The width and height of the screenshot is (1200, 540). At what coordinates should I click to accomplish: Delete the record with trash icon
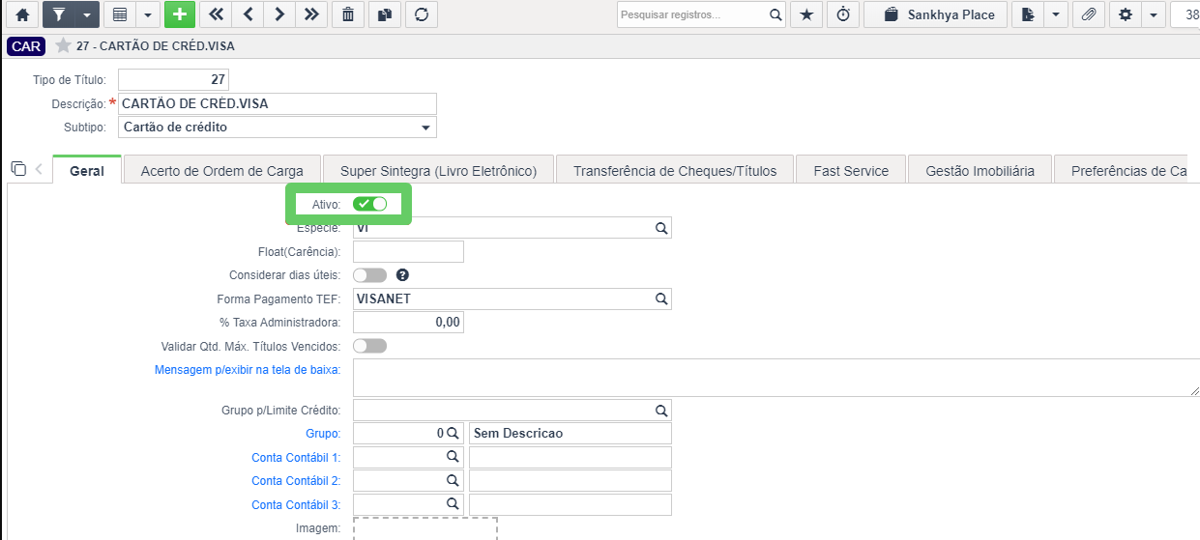click(348, 14)
